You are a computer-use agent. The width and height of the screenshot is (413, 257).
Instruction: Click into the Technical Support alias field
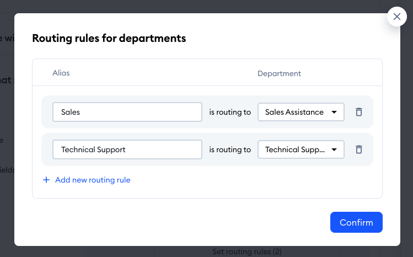click(x=127, y=149)
